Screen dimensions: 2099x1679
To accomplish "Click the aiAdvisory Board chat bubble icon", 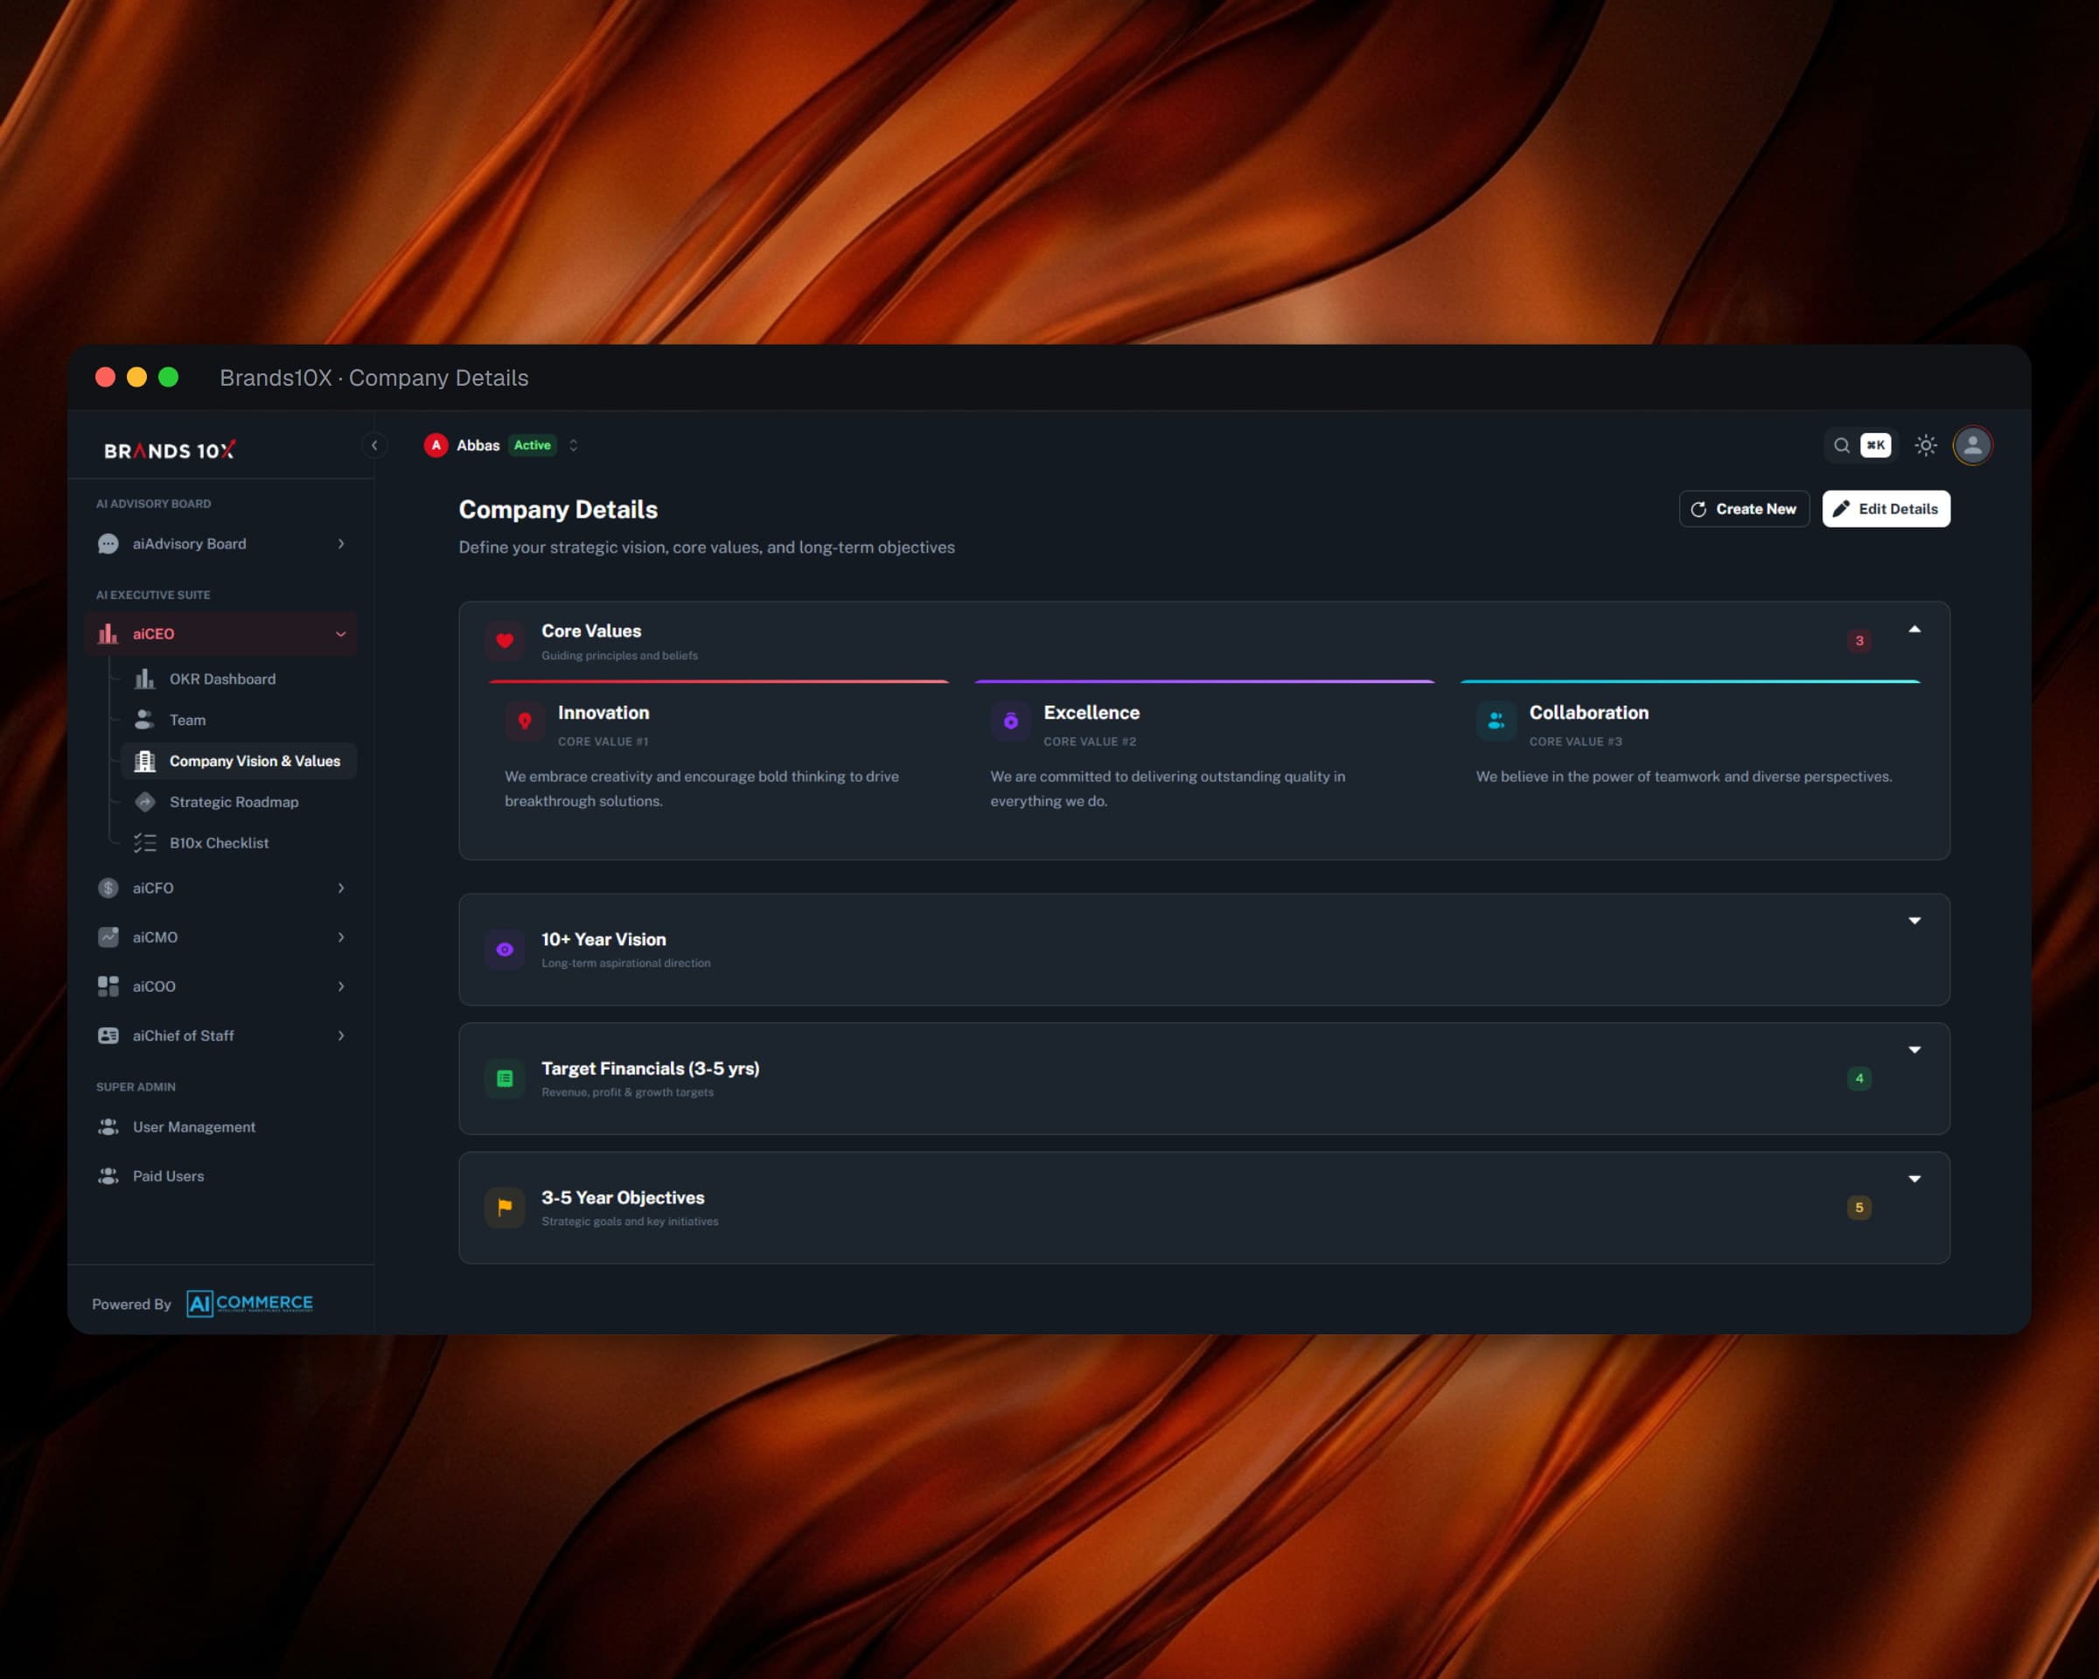I will (x=108, y=544).
